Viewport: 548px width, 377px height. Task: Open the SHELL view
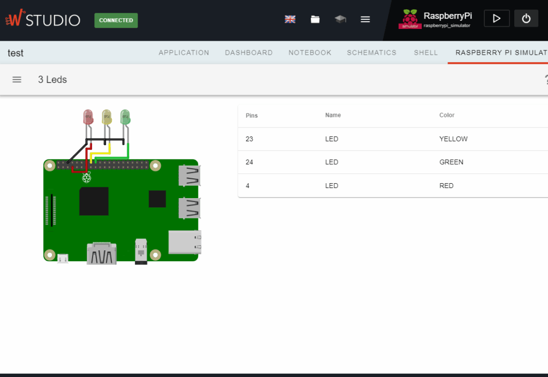click(425, 52)
